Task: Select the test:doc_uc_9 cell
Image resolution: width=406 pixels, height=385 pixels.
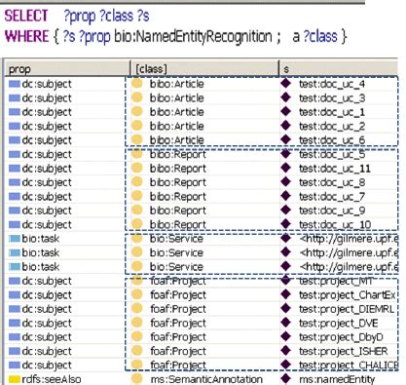Action: (x=332, y=211)
